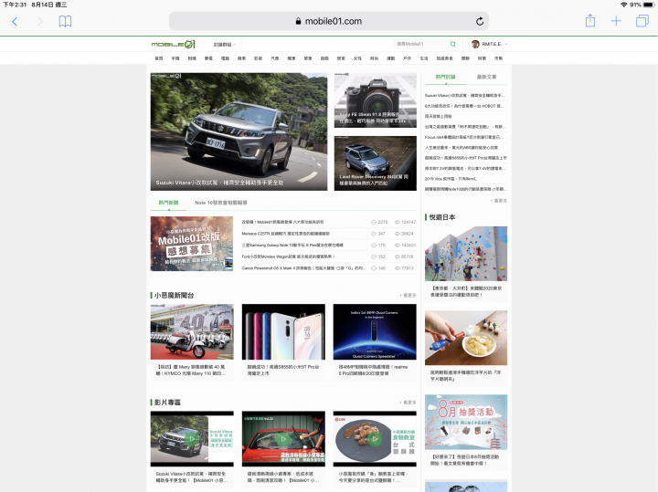Open the Land Rover Discovery article image
This screenshot has width=658, height=492.
376,163
